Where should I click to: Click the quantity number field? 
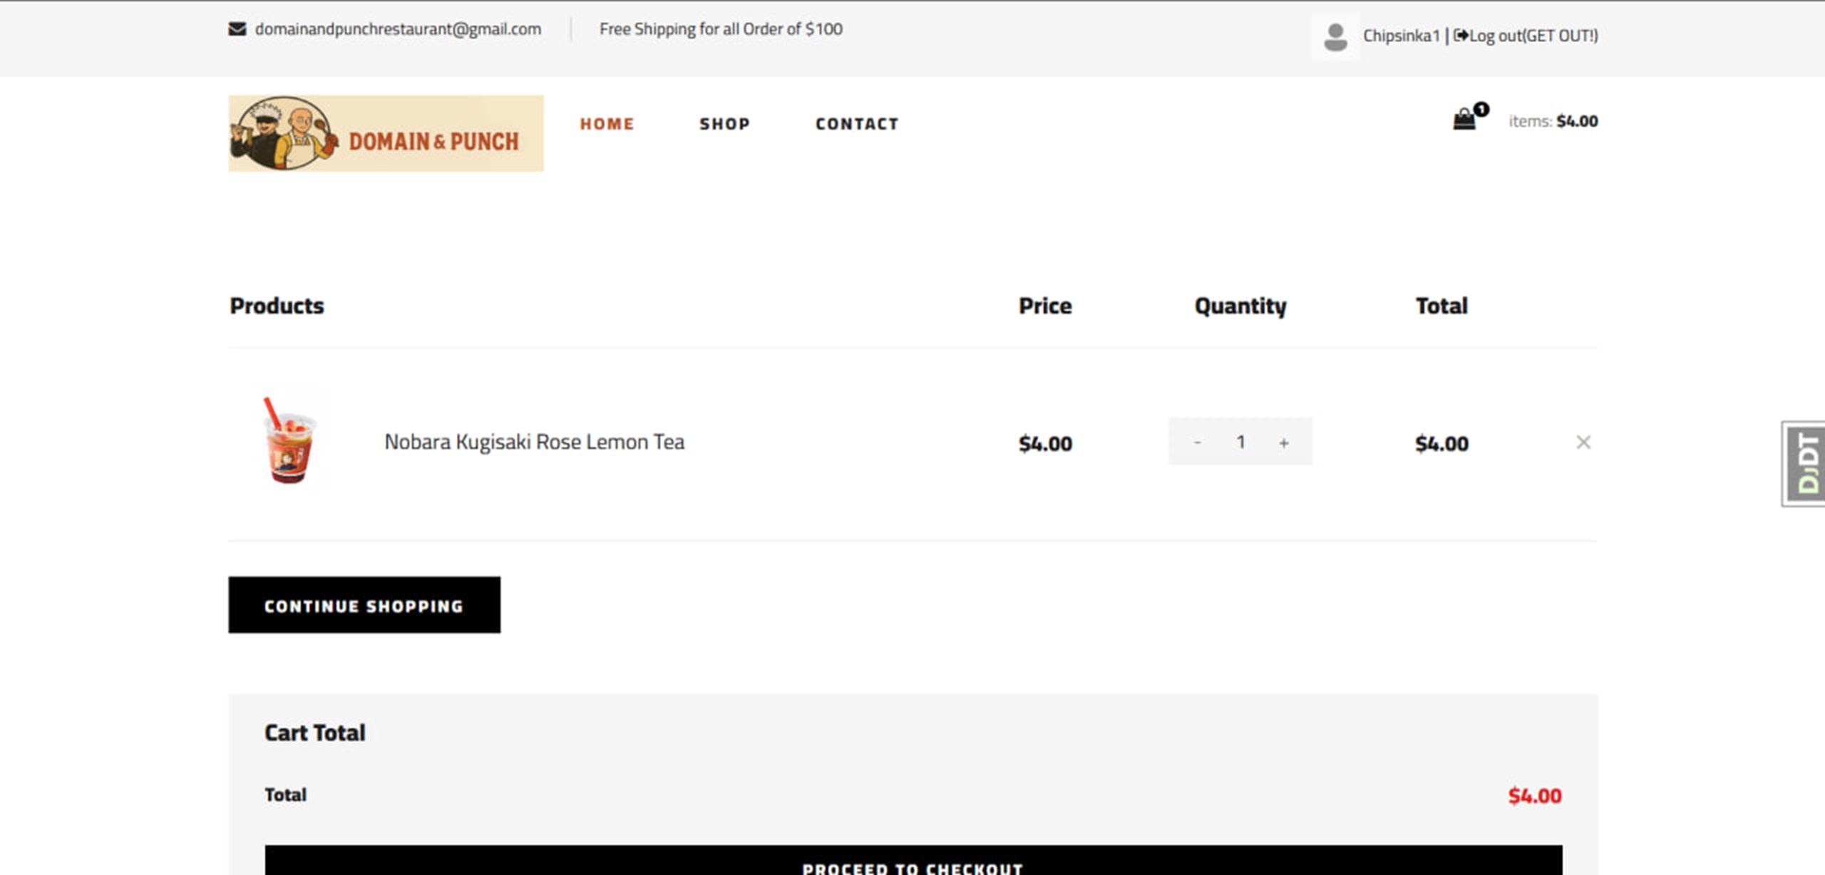click(1240, 442)
